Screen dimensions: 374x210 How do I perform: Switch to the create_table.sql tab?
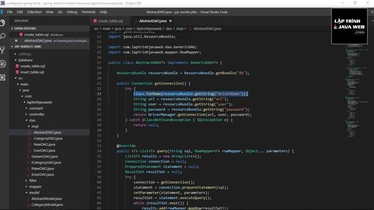110,21
